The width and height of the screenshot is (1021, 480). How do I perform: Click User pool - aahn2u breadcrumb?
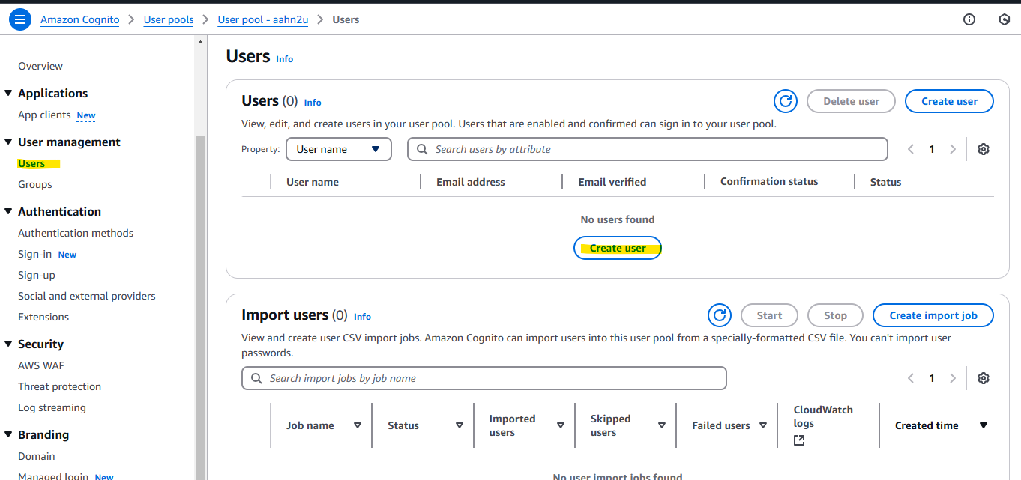263,19
